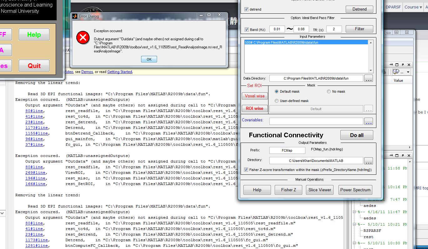
Task: Toggle Fisher Z-score transformation checkbox
Action: tap(246, 170)
